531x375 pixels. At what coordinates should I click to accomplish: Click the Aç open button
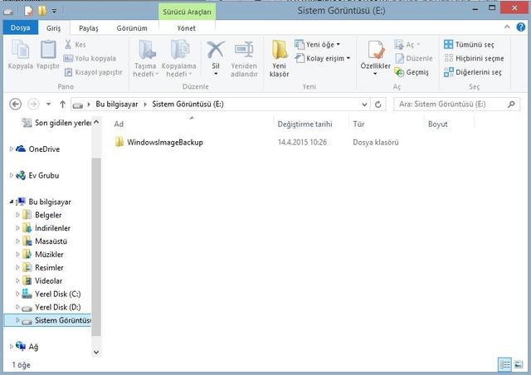[x=407, y=44]
